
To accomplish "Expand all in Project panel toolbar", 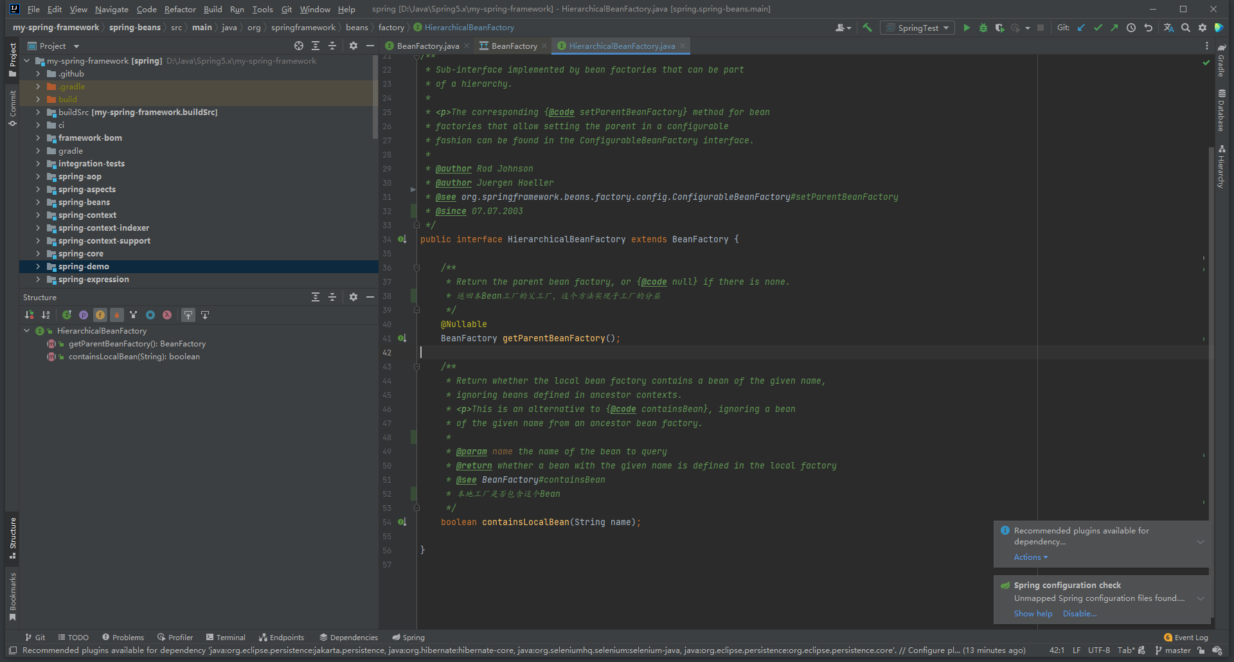I will (x=316, y=46).
